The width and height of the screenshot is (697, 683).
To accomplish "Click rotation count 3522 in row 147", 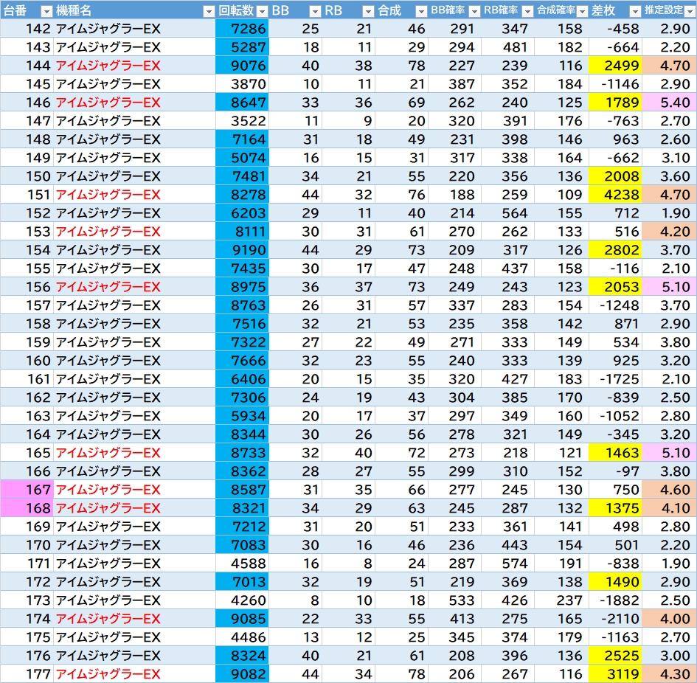I will pos(242,121).
